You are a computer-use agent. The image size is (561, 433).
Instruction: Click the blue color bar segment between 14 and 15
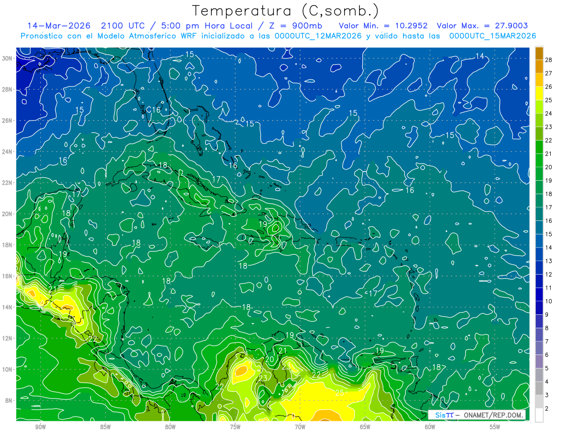pyautogui.click(x=539, y=241)
